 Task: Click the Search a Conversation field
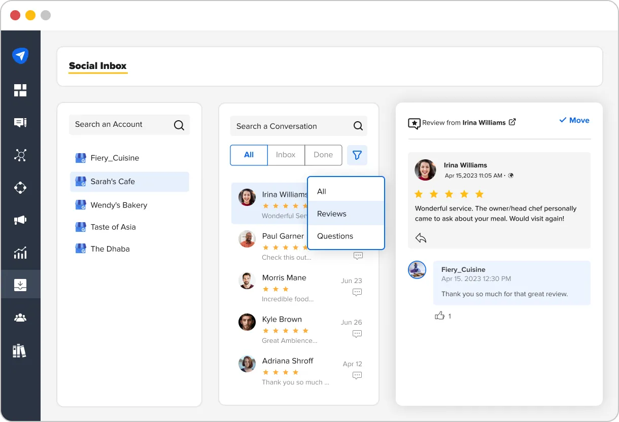point(289,126)
